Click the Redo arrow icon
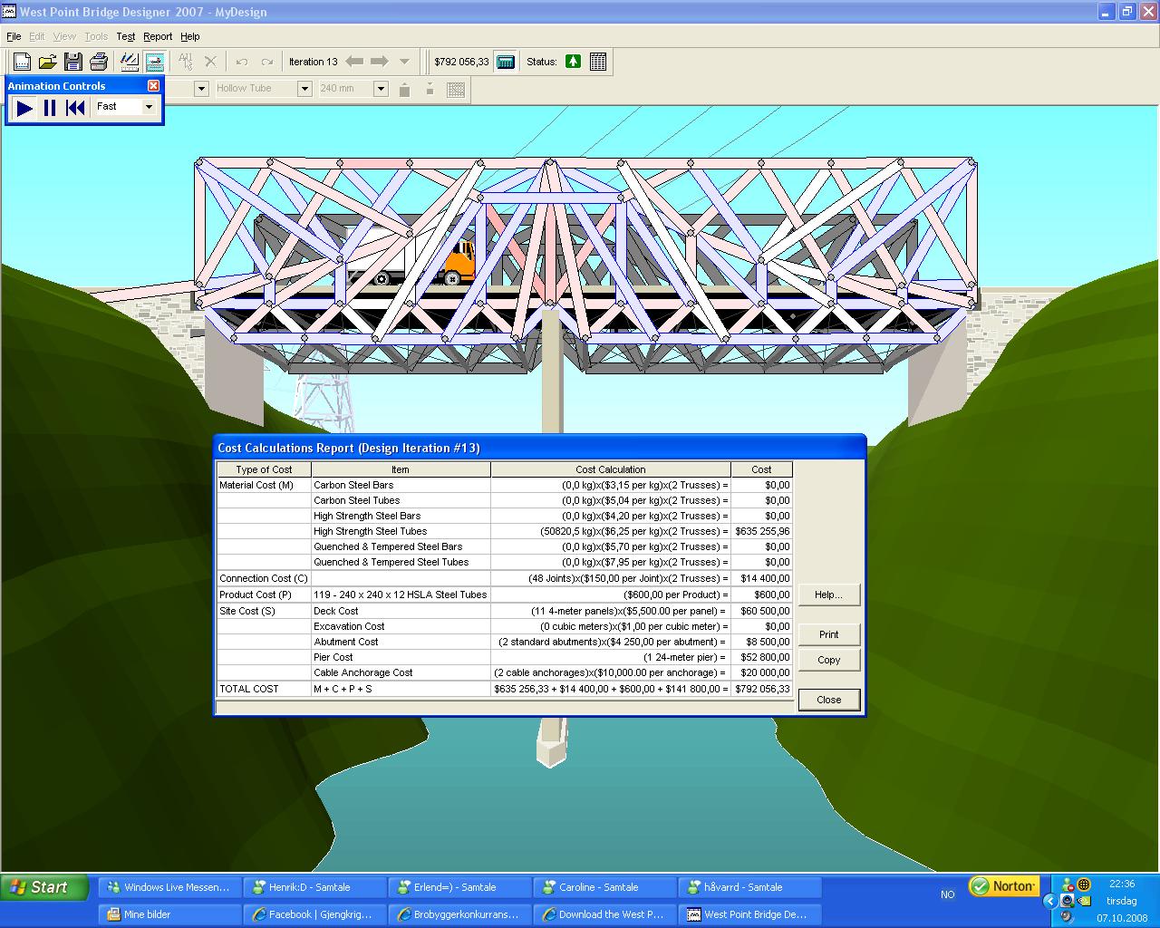This screenshot has height=928, width=1160. point(267,62)
